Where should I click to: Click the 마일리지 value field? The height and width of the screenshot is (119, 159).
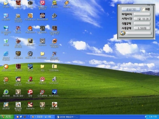[142, 14]
